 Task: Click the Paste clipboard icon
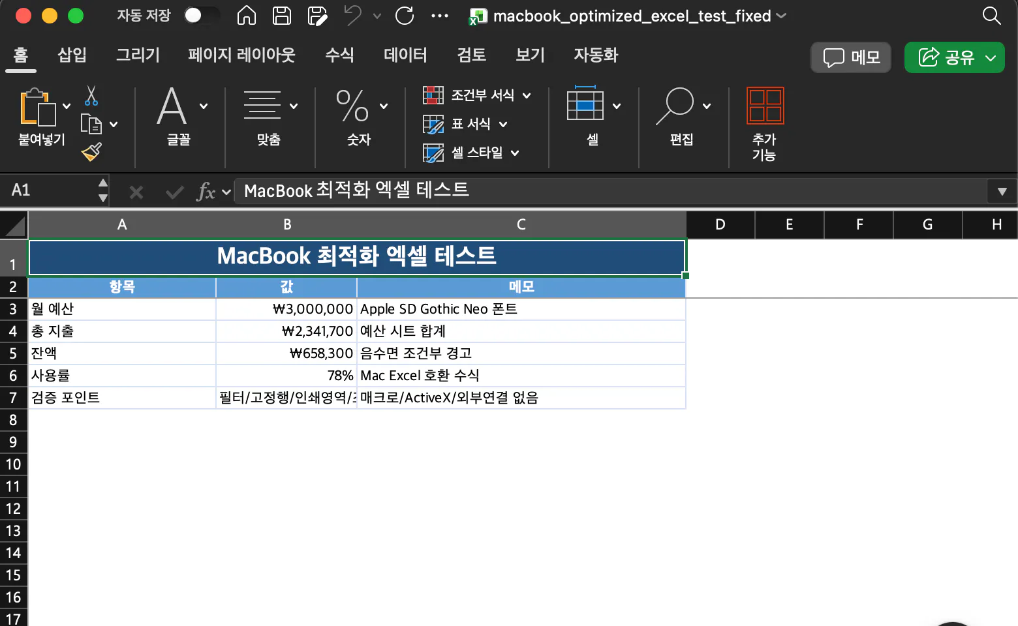(x=38, y=107)
